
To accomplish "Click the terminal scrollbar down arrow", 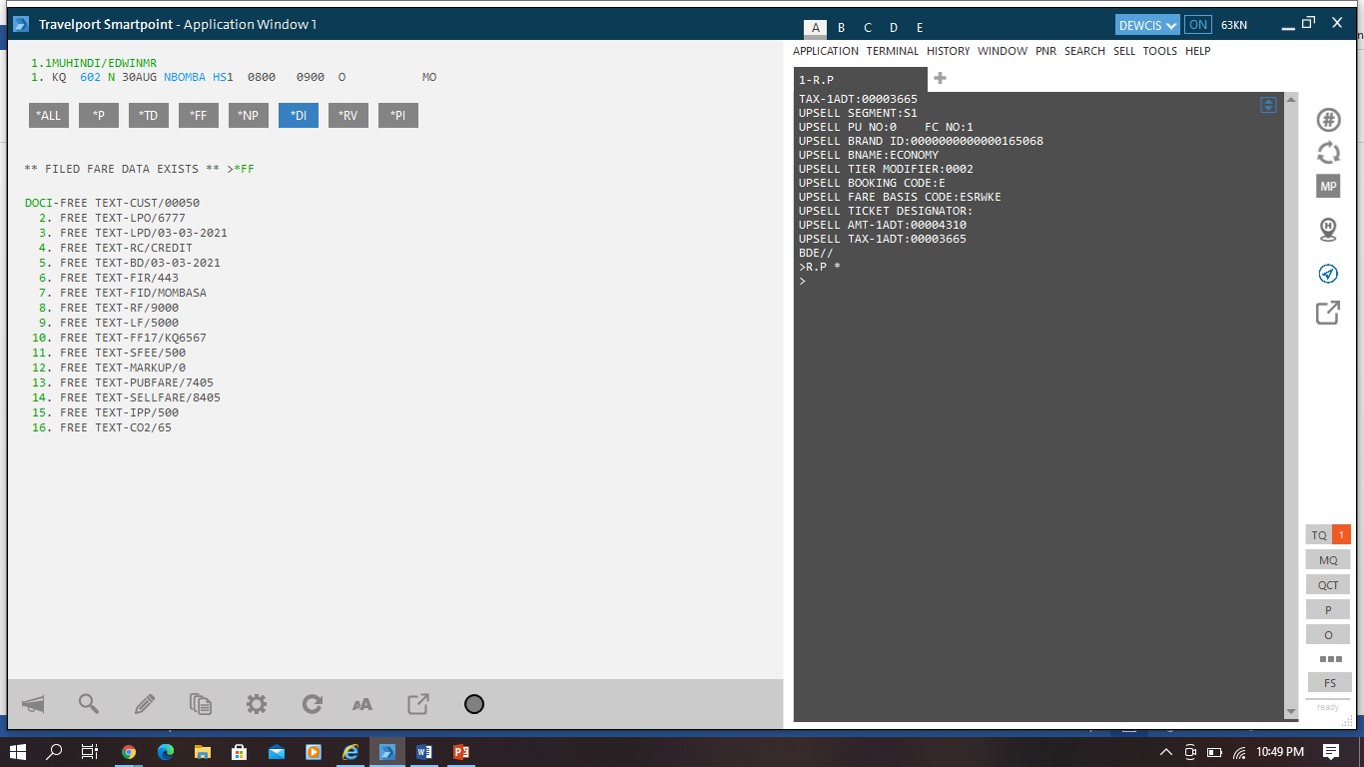I will 1290,711.
